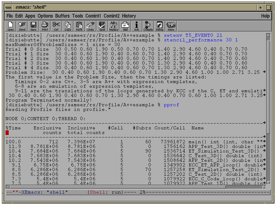The height and width of the screenshot is (206, 277).
Task: Click the '73961872' Count/Call value
Action: tap(173, 142)
